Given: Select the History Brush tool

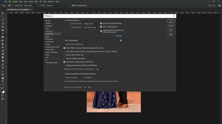Looking at the screenshot, I should coord(2,47).
